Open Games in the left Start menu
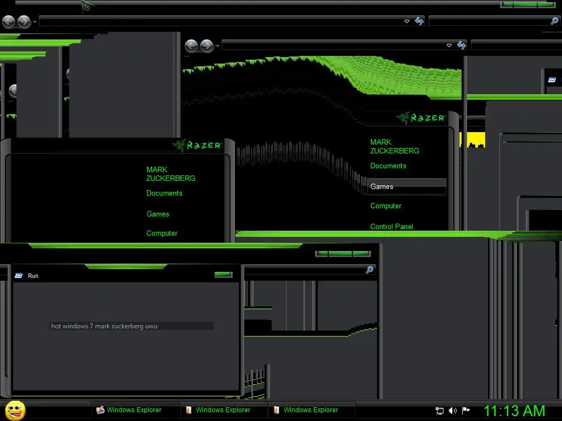 [158, 214]
